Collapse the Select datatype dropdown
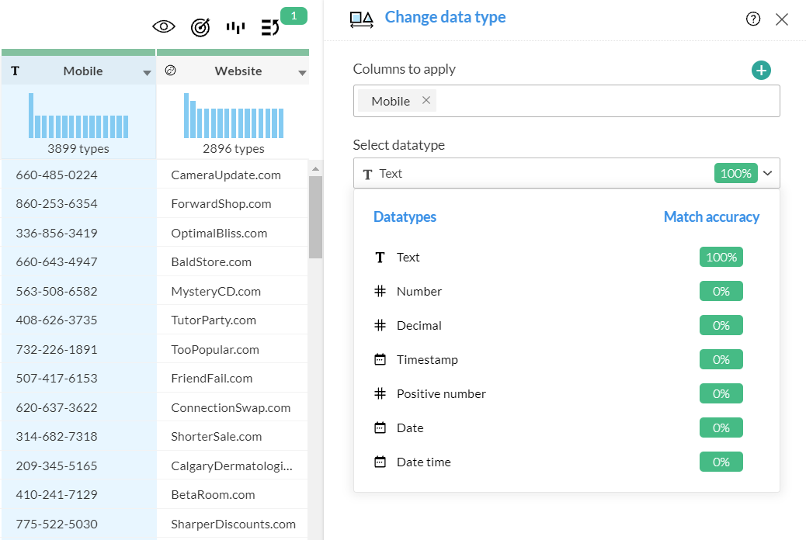 pos(768,174)
